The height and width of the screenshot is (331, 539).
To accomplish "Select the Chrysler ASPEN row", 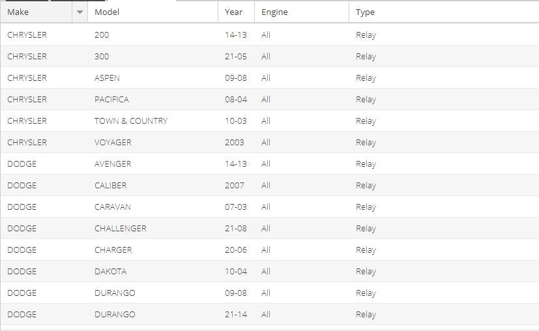I will point(270,78).
